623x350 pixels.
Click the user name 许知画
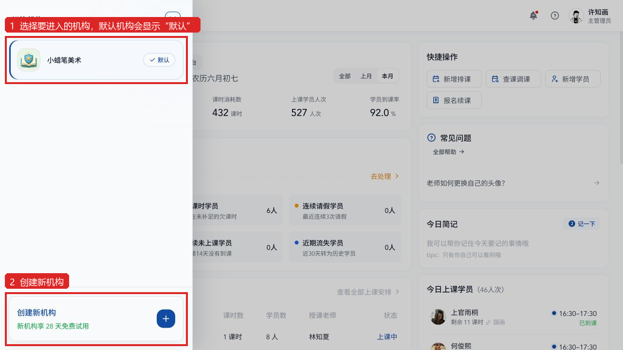(x=598, y=12)
